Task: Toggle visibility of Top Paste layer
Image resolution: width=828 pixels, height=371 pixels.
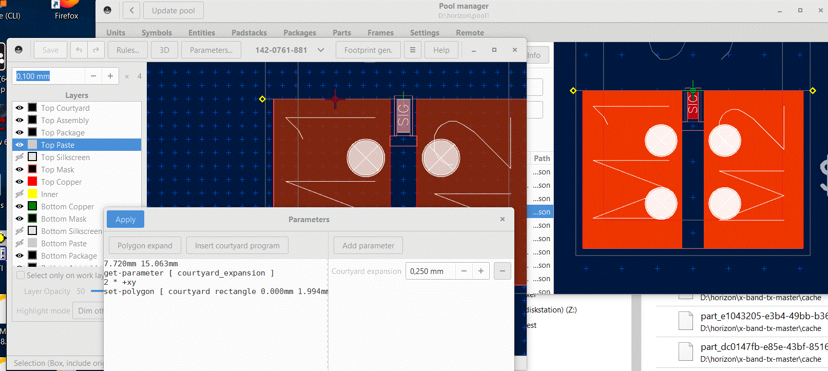Action: click(x=20, y=145)
